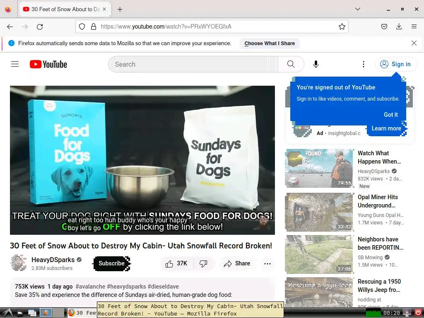
Task: Click the taskbar Firefox launcher icon
Action: click(x=46, y=313)
